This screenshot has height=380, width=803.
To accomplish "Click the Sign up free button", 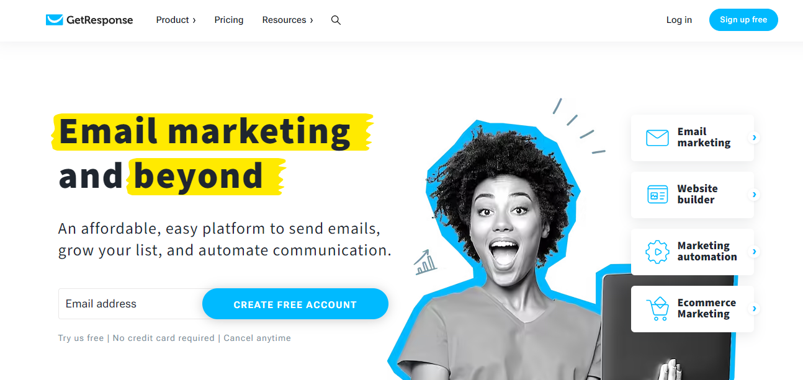I will click(743, 20).
